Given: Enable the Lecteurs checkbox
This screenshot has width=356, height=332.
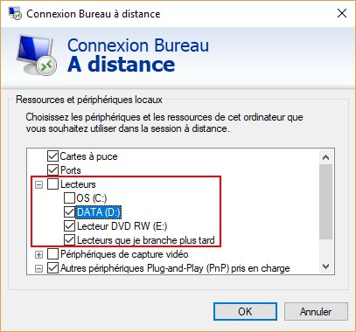Looking at the screenshot, I should [x=52, y=184].
